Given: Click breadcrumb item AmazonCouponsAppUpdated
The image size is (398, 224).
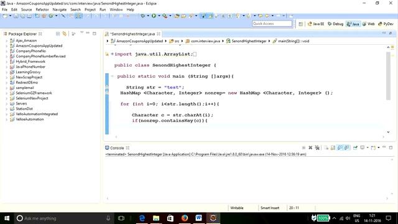Looking at the screenshot, I should (139, 41).
